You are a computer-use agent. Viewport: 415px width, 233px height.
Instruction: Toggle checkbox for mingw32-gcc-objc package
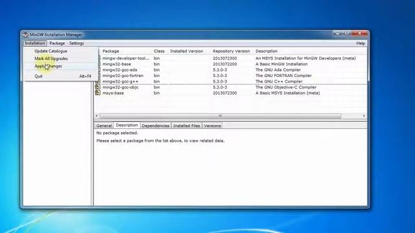98,87
